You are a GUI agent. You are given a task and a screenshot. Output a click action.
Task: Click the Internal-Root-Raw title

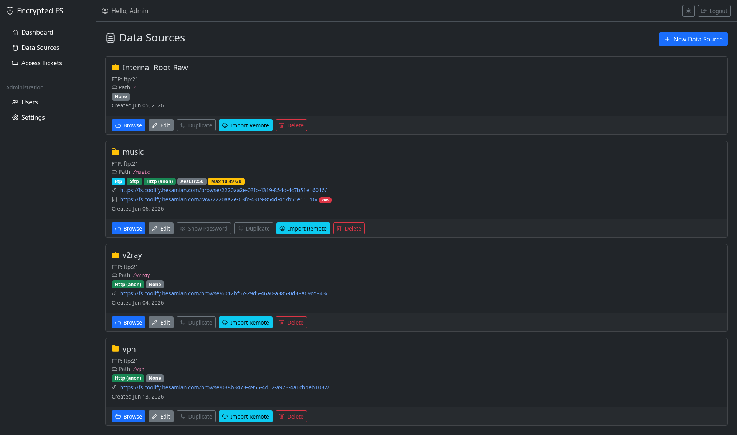155,68
